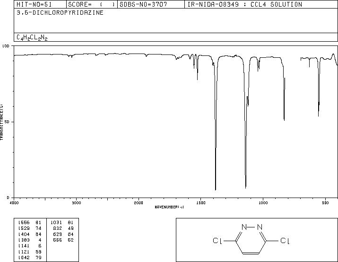Screen dimensions: 338x262
Task: Click the WAVENUMBER x-axis title
Action: 169,207
